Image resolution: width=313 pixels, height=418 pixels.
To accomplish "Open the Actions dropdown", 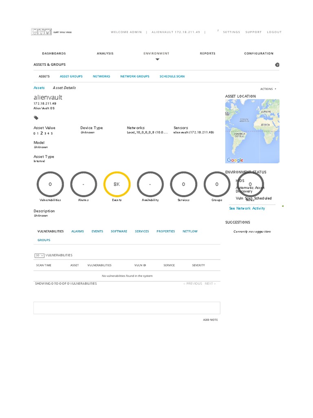I will [x=268, y=89].
